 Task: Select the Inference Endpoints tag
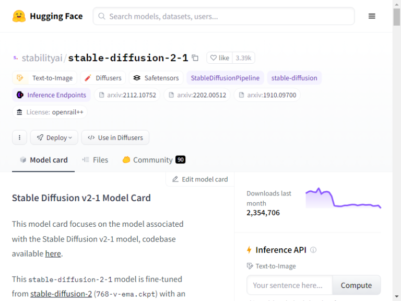pyautogui.click(x=51, y=95)
